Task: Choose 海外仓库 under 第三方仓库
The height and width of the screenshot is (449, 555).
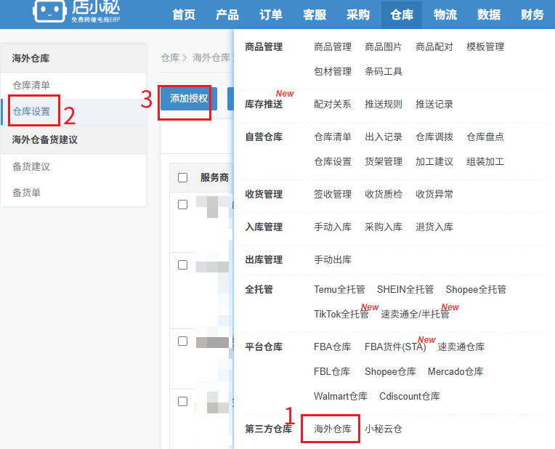Action: point(333,429)
